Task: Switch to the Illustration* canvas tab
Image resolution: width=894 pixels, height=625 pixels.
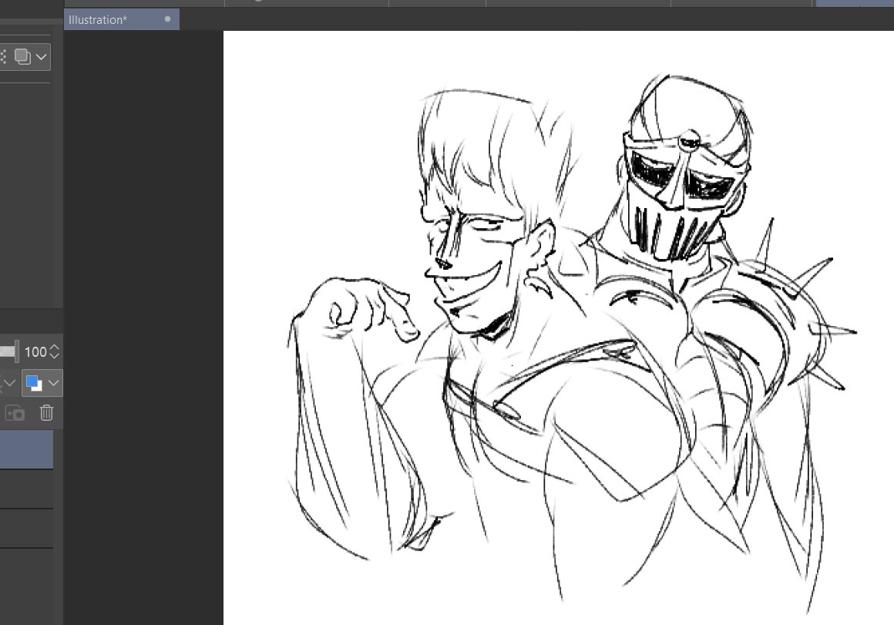Action: (x=122, y=19)
